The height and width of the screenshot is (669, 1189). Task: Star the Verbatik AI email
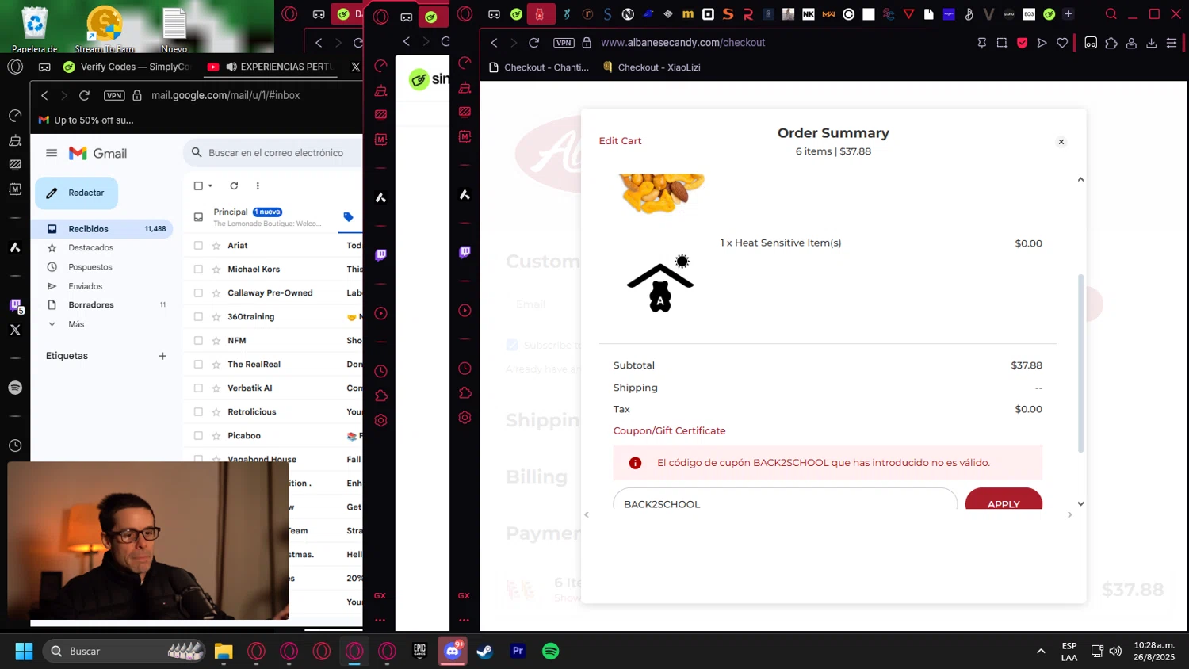point(216,388)
